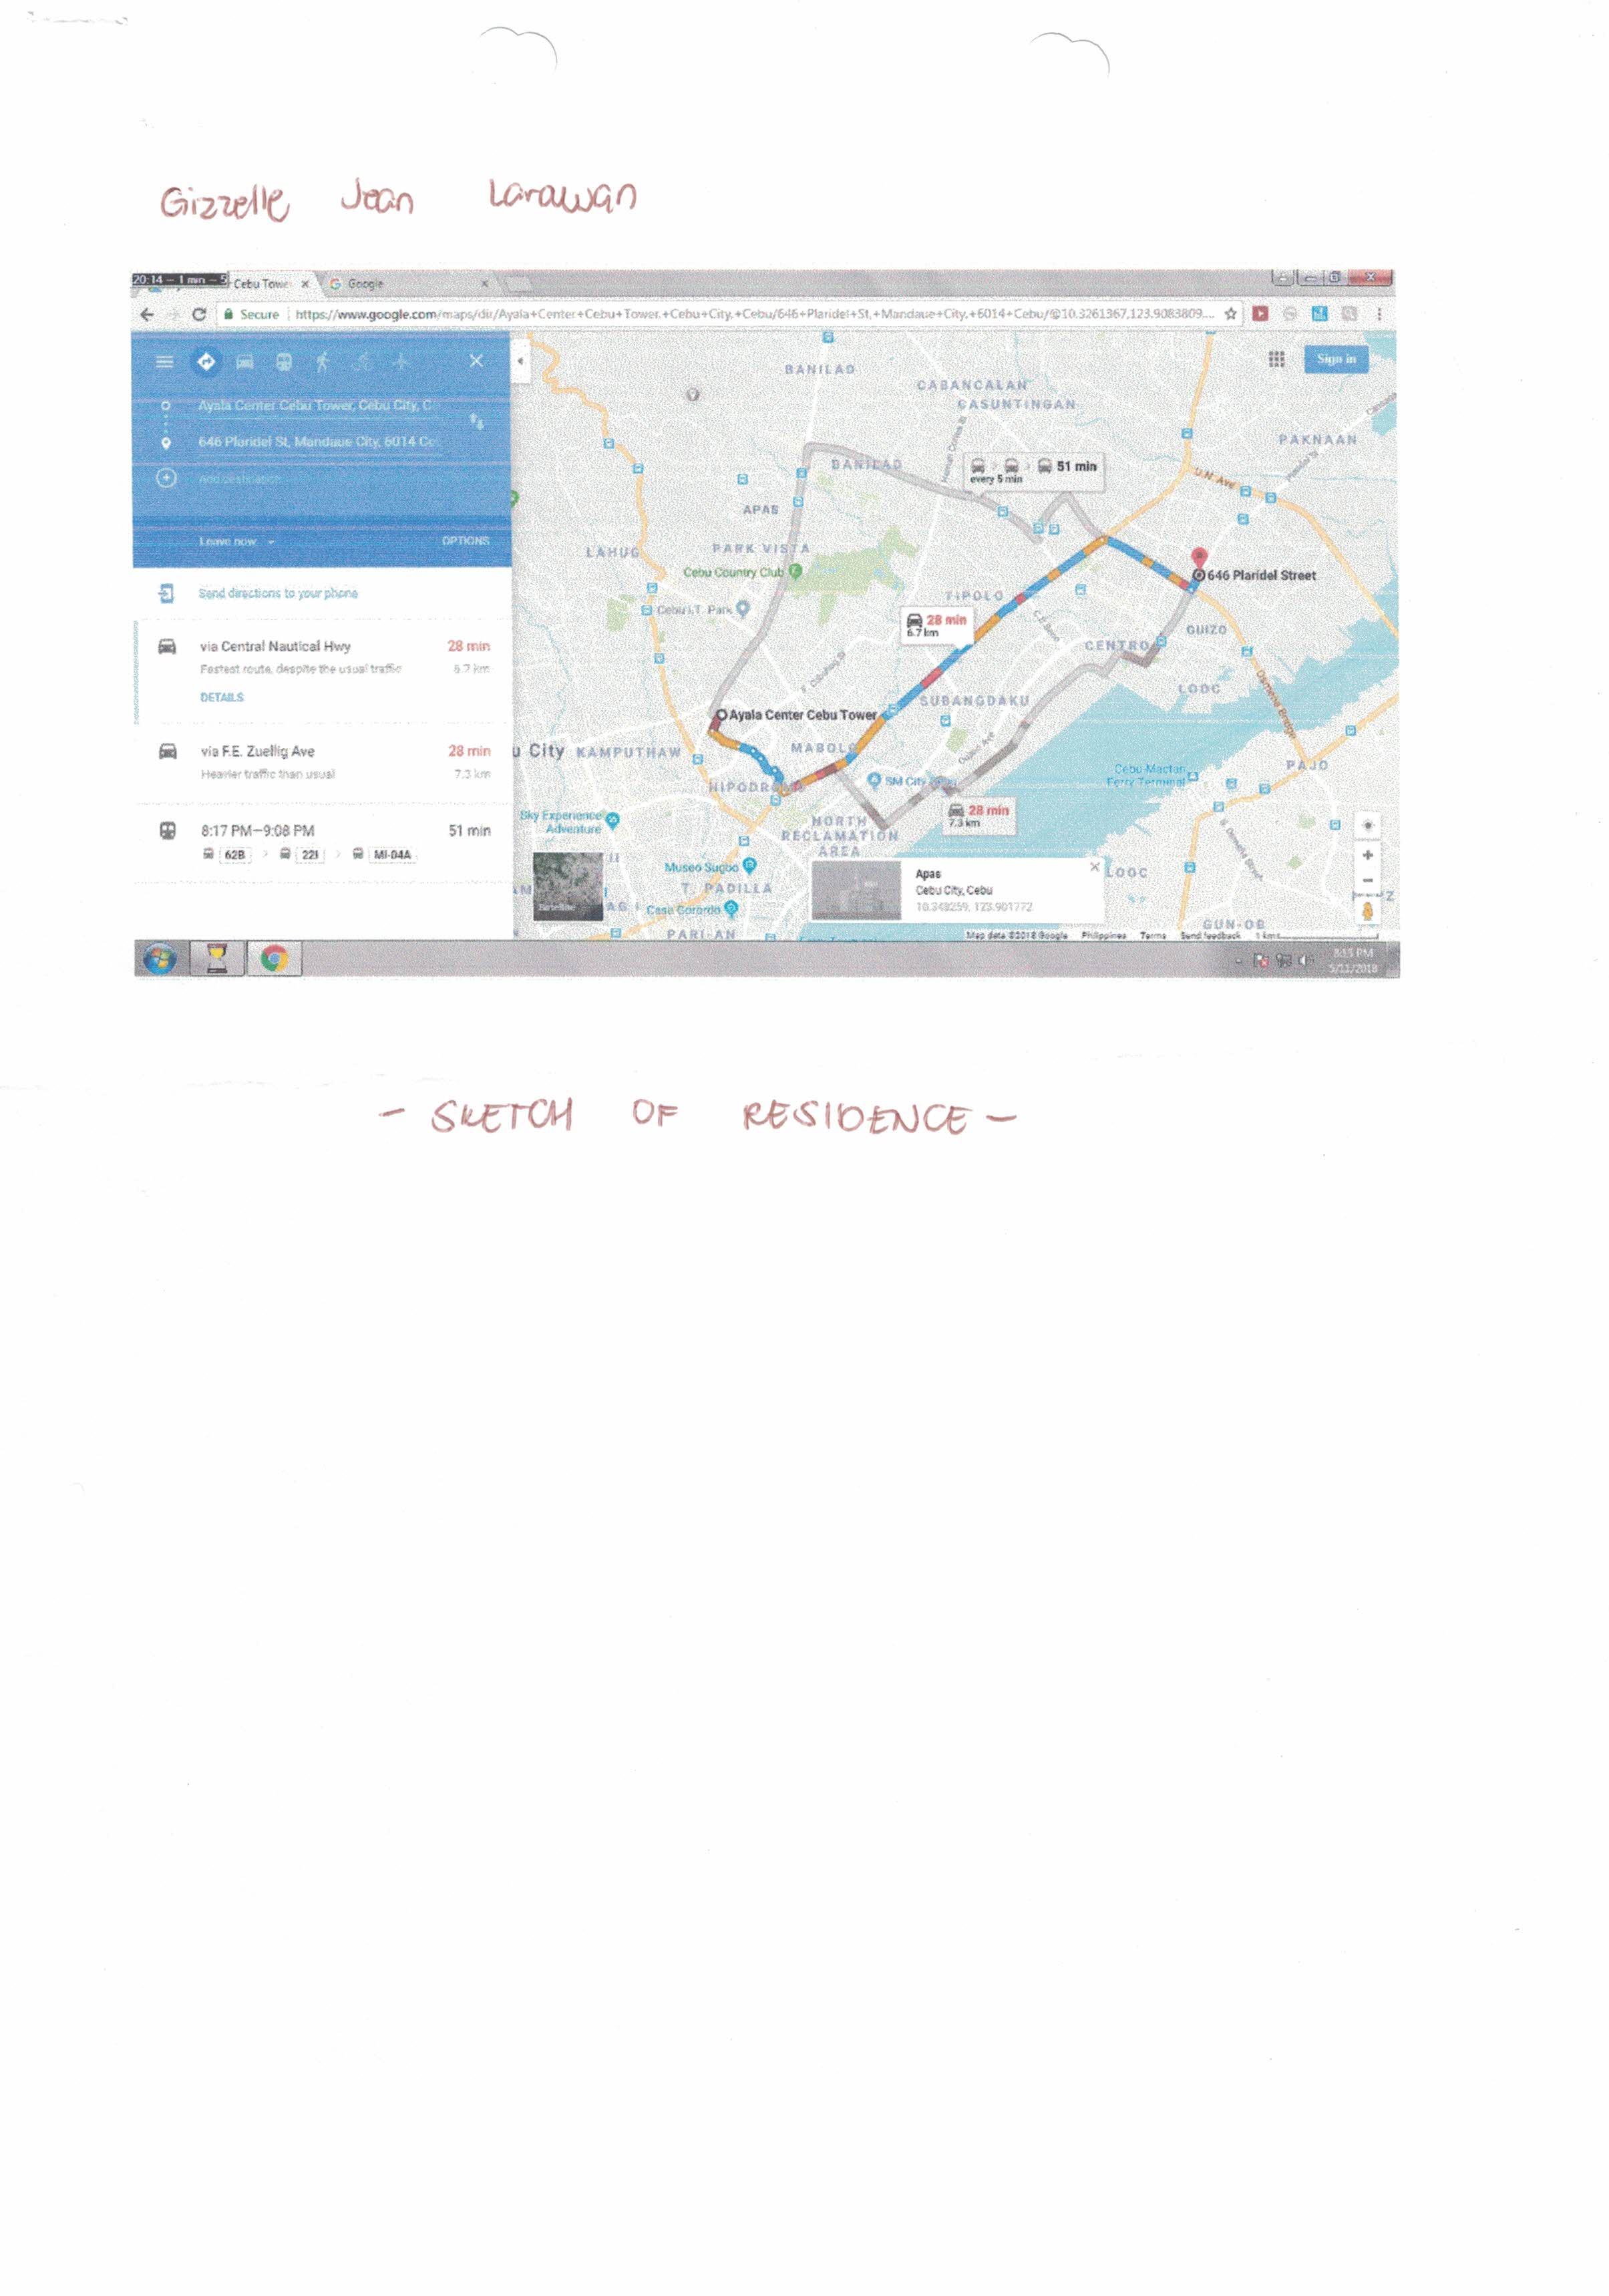Viewport: 1609px width, 2296px height.
Task: Select the walking travel mode icon
Action: (x=322, y=362)
